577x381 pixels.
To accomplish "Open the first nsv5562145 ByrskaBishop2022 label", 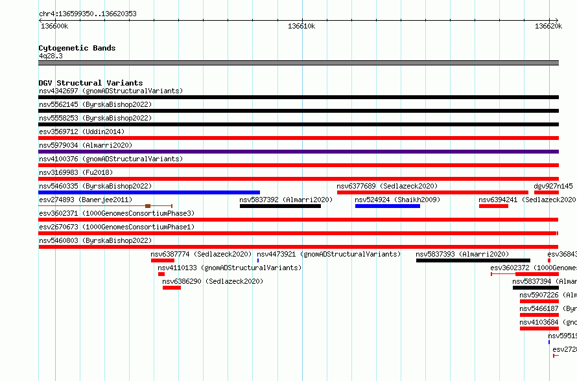I will [95, 104].
